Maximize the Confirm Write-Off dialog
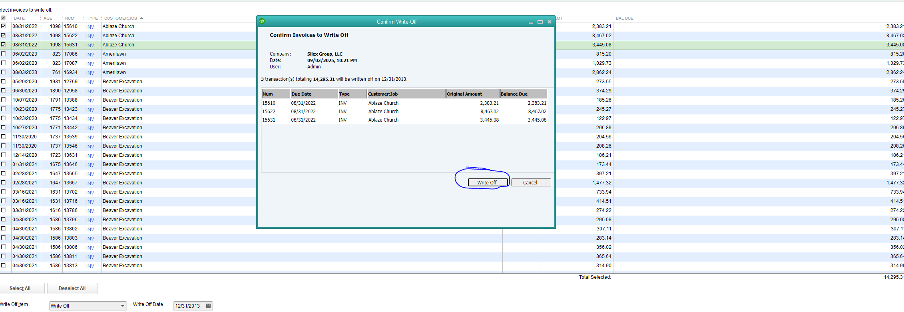Image resolution: width=904 pixels, height=312 pixels. tap(540, 22)
